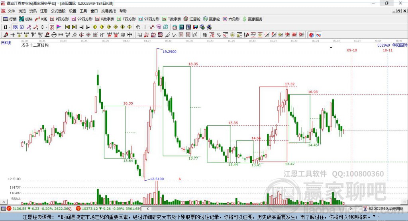
Task: Click the red circular target crosshair icon
Action: [x=81, y=35]
